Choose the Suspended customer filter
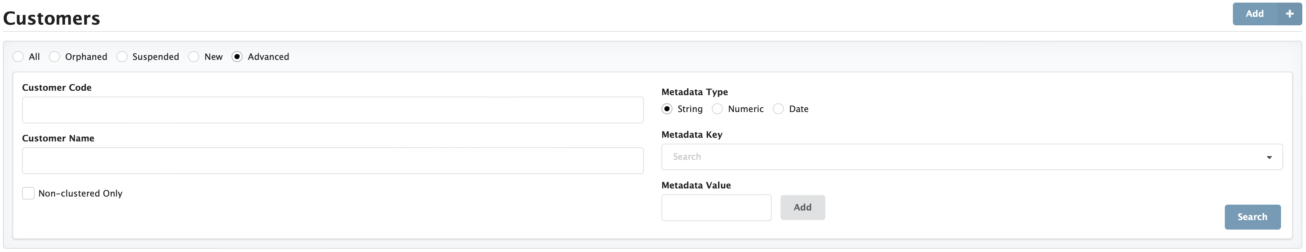The width and height of the screenshot is (1306, 252). [122, 57]
